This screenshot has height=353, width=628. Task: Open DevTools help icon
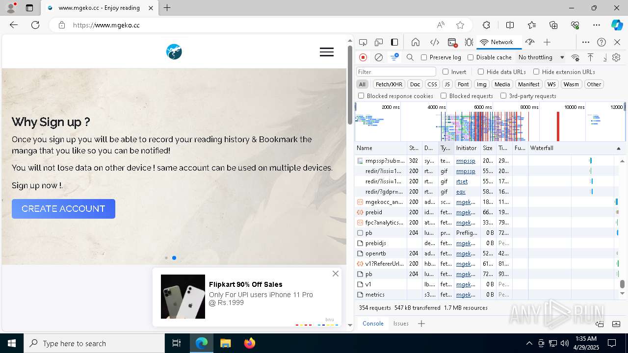pos(602,42)
